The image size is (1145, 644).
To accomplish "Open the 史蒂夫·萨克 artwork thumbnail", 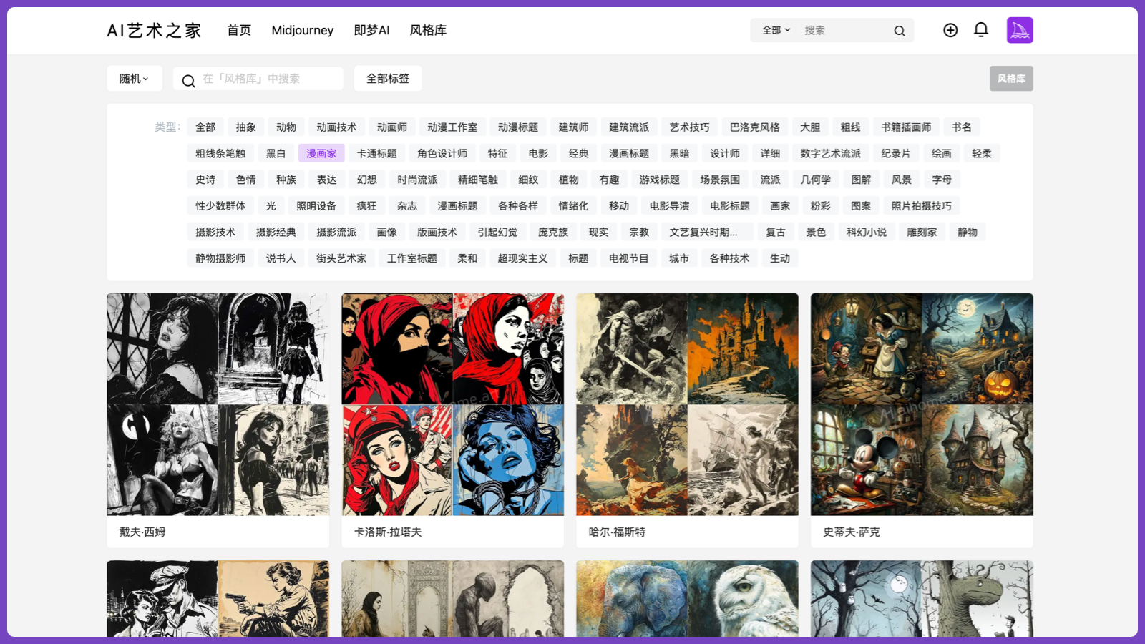I will pos(922,404).
